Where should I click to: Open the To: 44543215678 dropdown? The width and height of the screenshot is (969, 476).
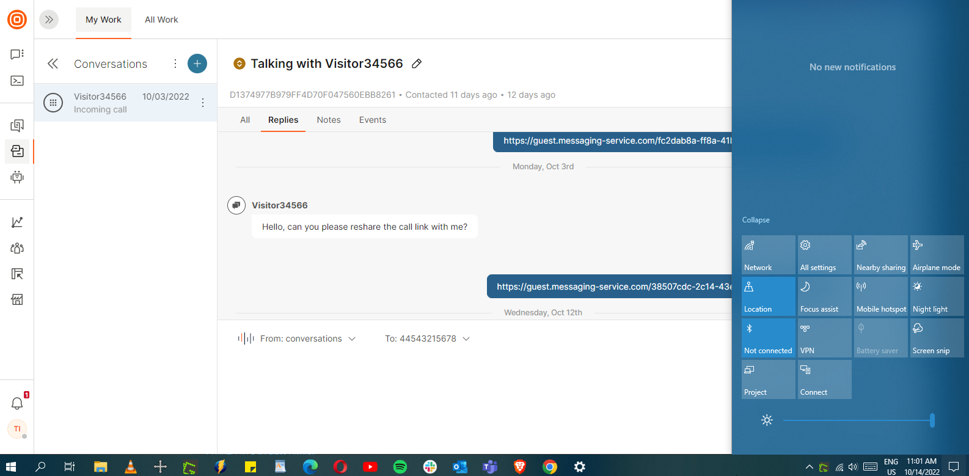[427, 339]
